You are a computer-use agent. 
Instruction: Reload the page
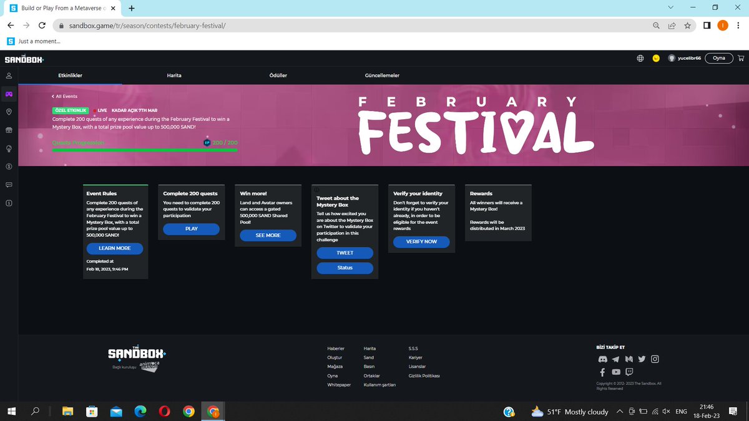pos(42,26)
